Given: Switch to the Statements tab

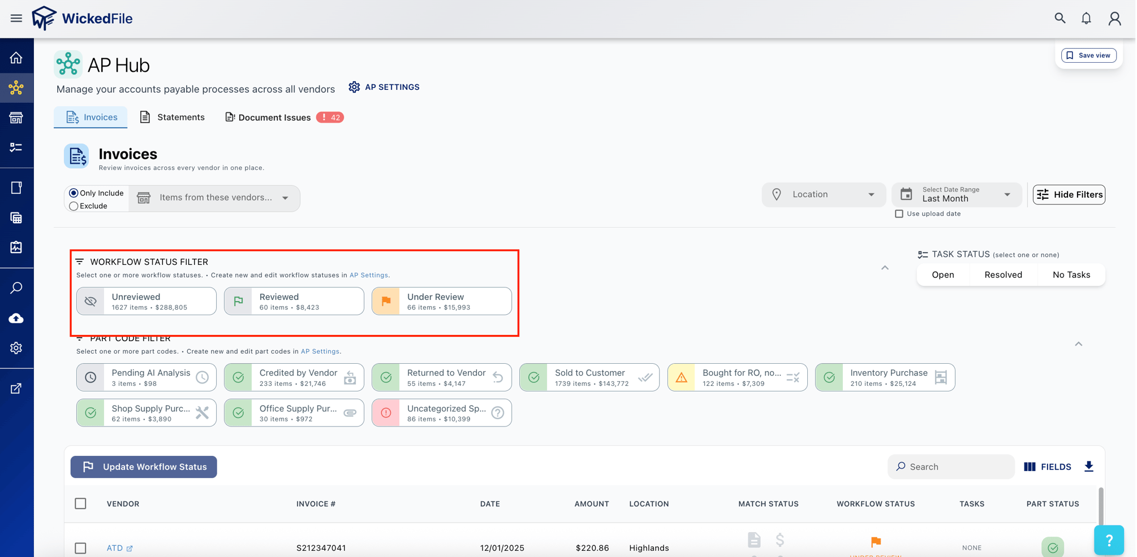Looking at the screenshot, I should tap(172, 117).
